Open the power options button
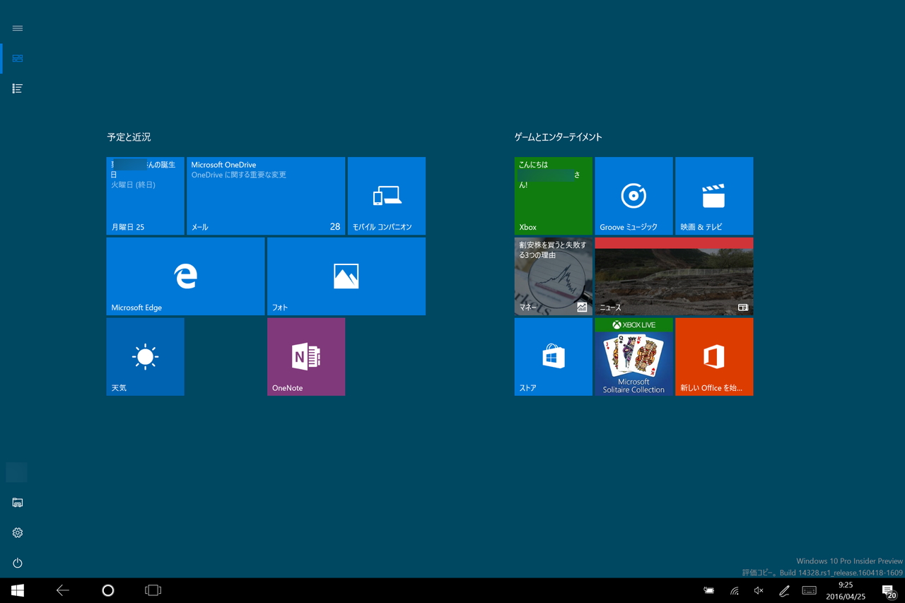 (18, 563)
